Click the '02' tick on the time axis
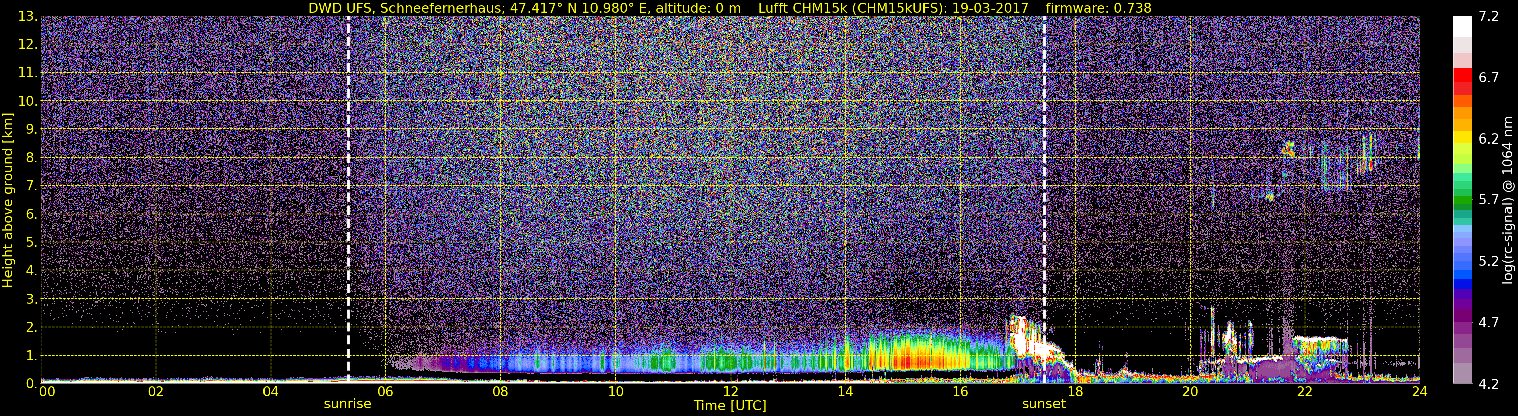 point(156,392)
